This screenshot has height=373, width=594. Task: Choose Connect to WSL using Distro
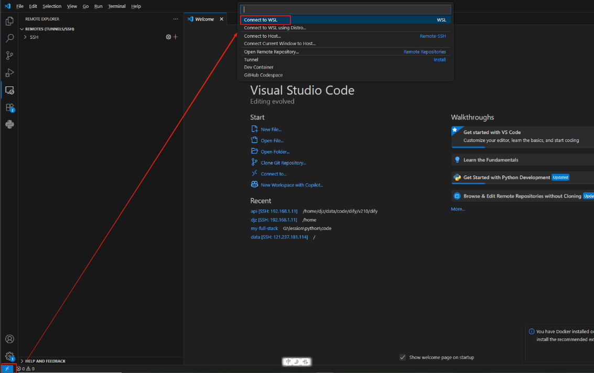[x=345, y=28]
